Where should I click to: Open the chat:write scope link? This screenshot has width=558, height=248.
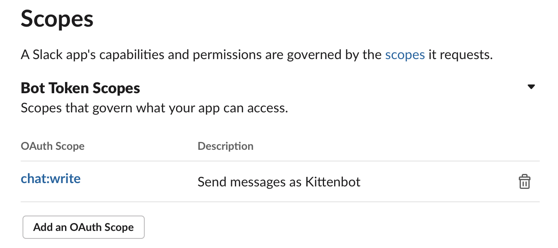pos(50,179)
